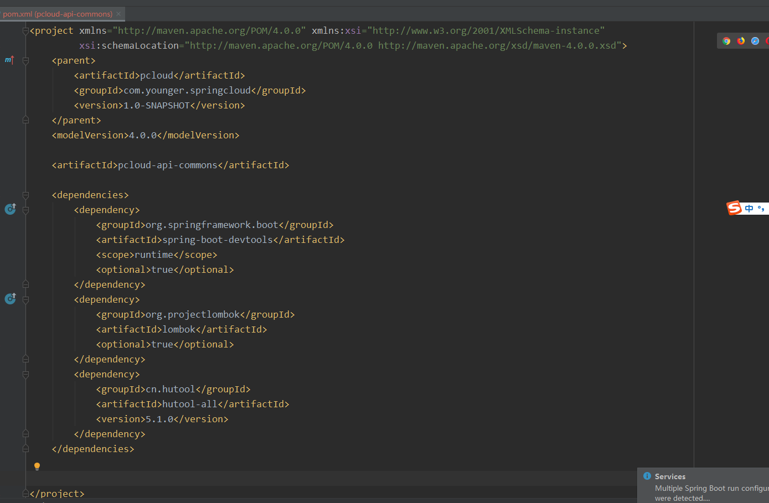Click spring-boot-devtools artifactId text
The image size is (769, 503).
[x=218, y=240]
